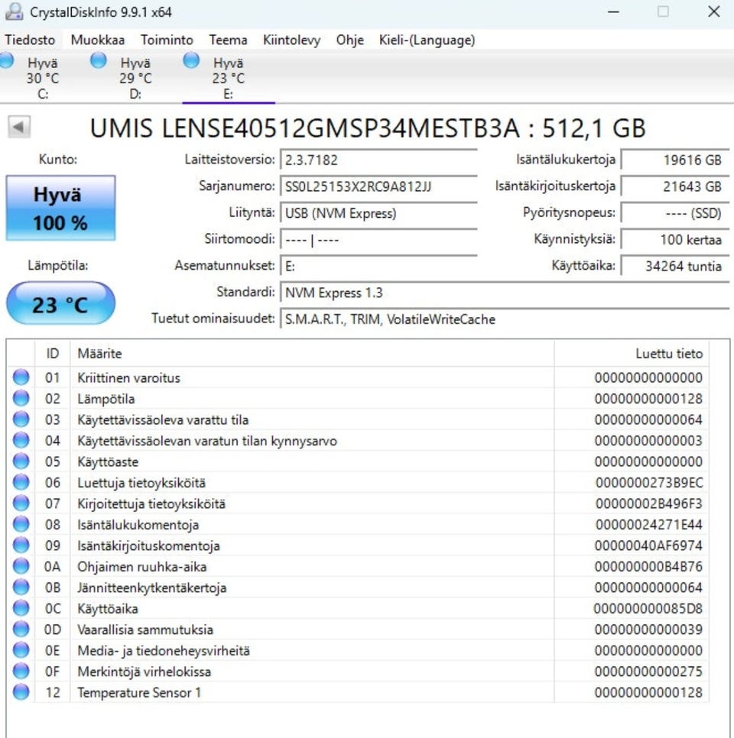Open the Muokkaa menu
This screenshot has height=738, width=734.
pos(98,40)
